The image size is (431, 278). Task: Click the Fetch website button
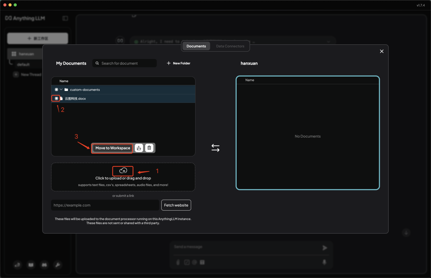pos(176,205)
